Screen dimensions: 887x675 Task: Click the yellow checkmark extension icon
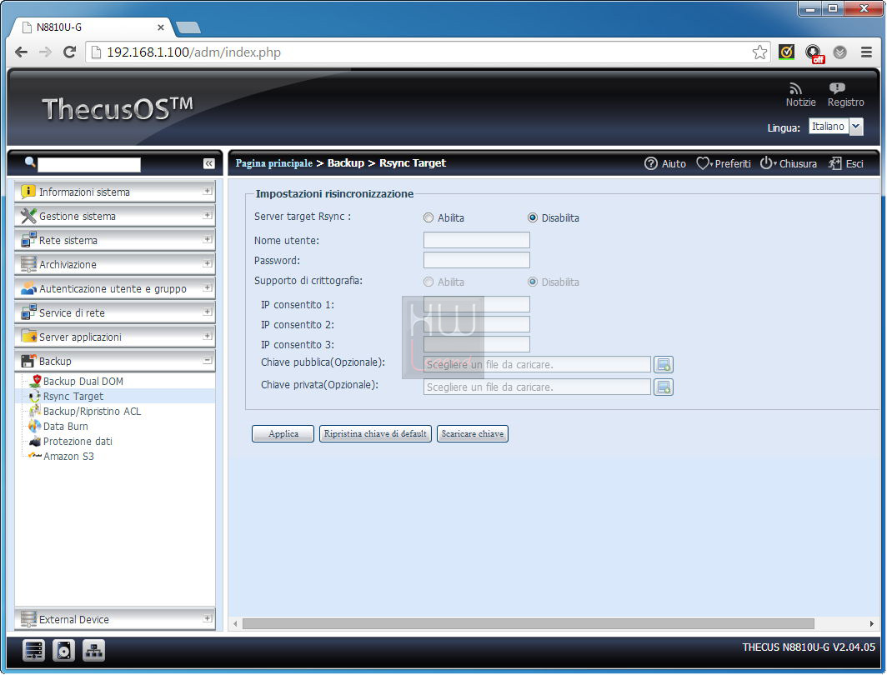pyautogui.click(x=786, y=52)
